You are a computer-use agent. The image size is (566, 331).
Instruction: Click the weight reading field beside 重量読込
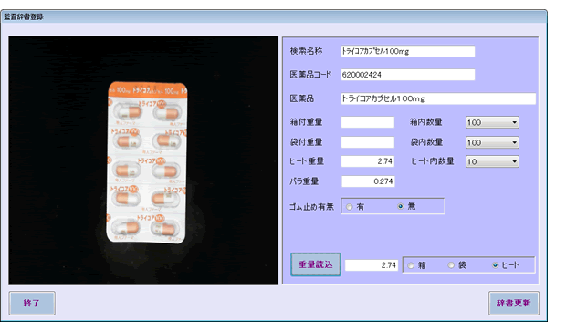click(x=372, y=265)
